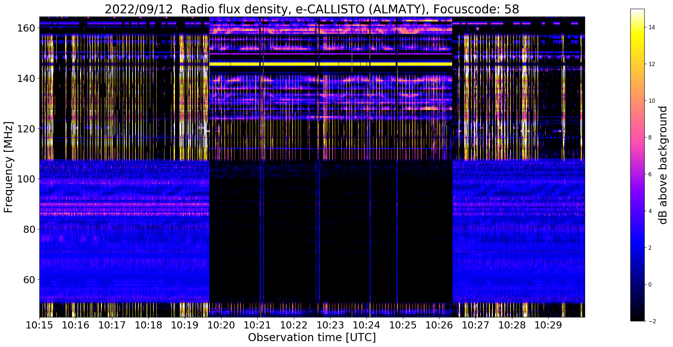Click the colorbar tick label 4
Screen dimensions: 673x347
point(650,211)
